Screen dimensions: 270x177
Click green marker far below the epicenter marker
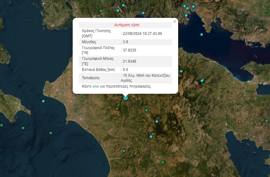124,151
